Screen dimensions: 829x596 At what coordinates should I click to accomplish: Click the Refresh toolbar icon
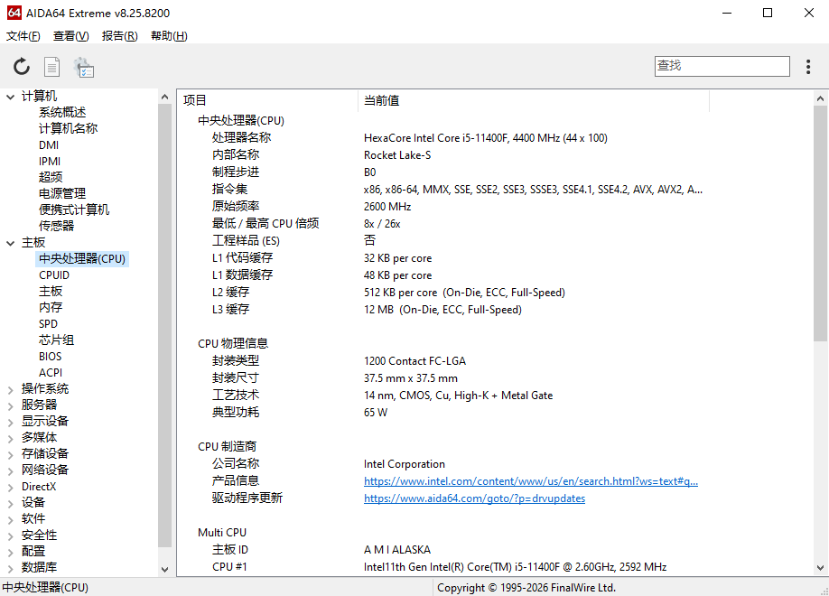point(22,67)
